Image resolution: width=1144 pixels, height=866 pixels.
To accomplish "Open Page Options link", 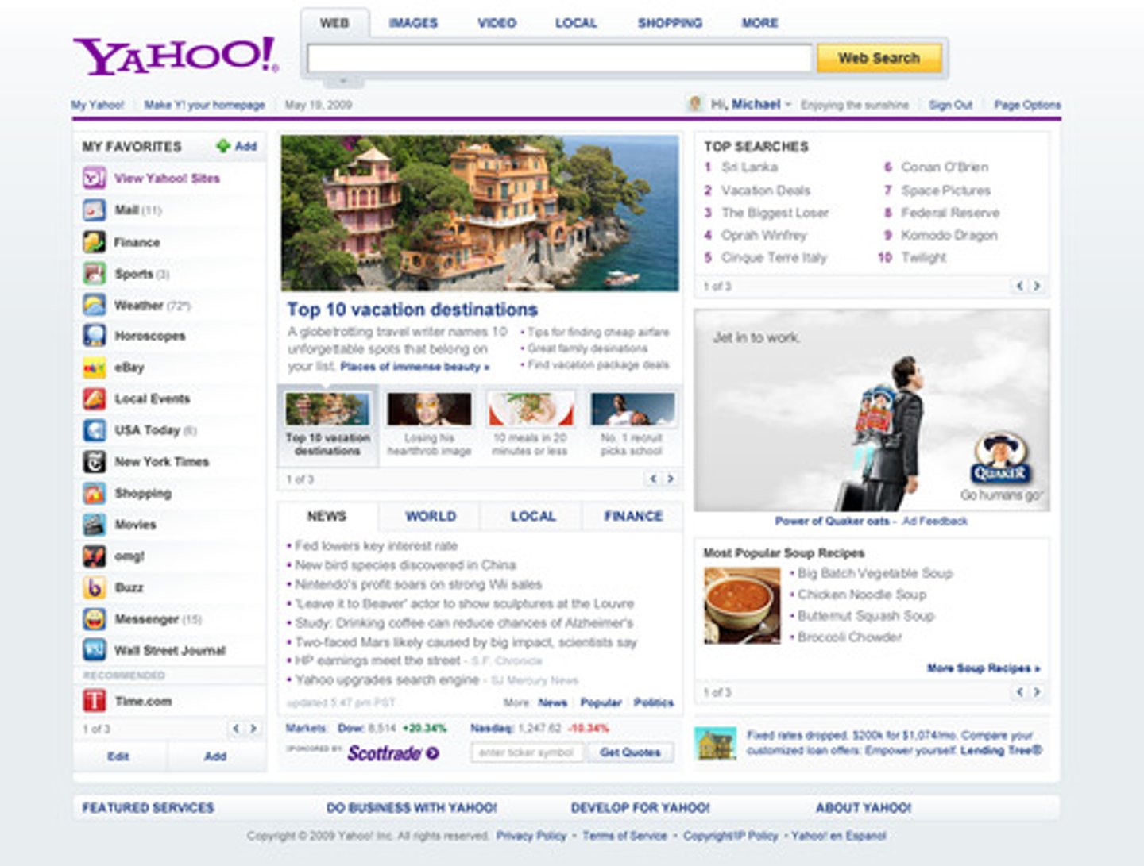I will point(1027,105).
